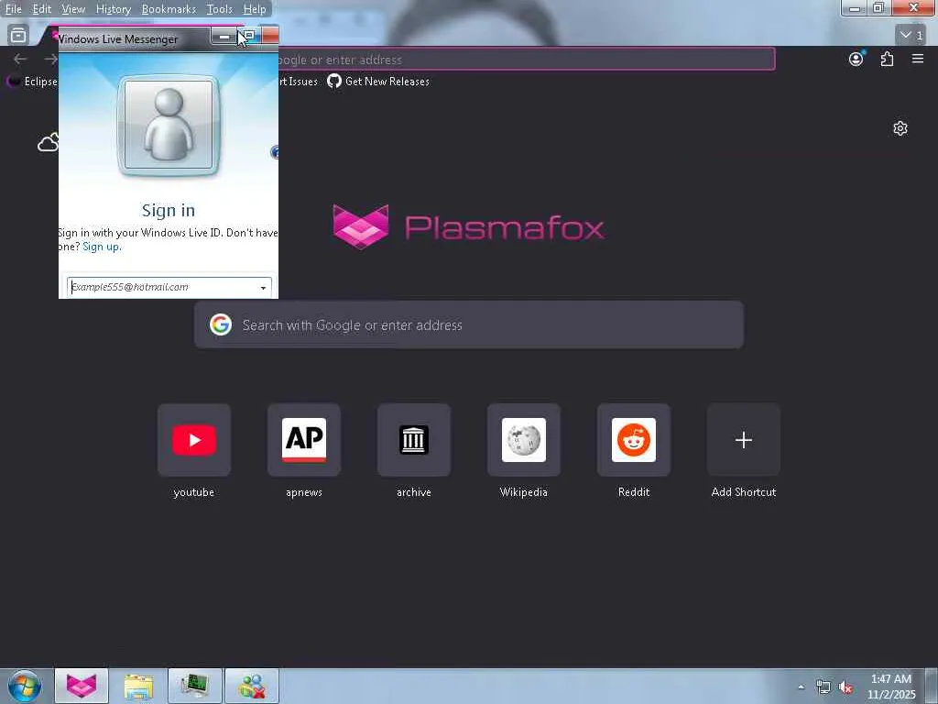
Task: Click the muted volume tray icon
Action: tap(845, 687)
